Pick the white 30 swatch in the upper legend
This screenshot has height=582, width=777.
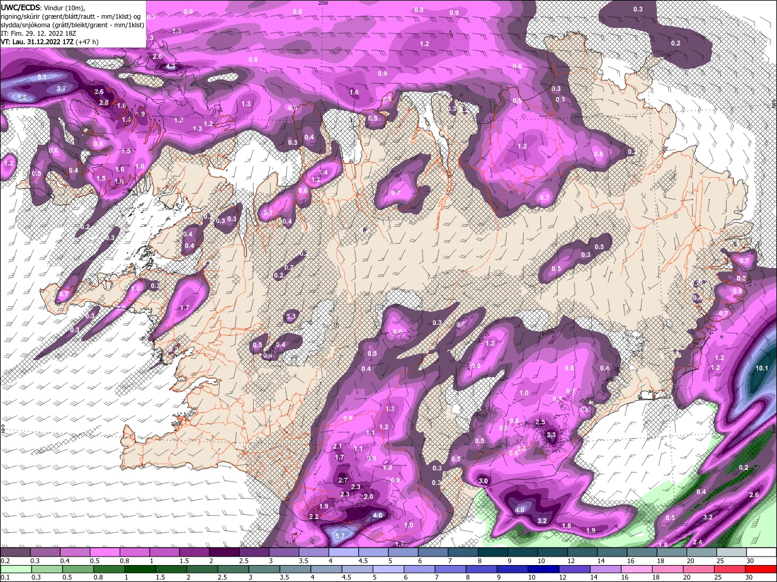(762, 552)
